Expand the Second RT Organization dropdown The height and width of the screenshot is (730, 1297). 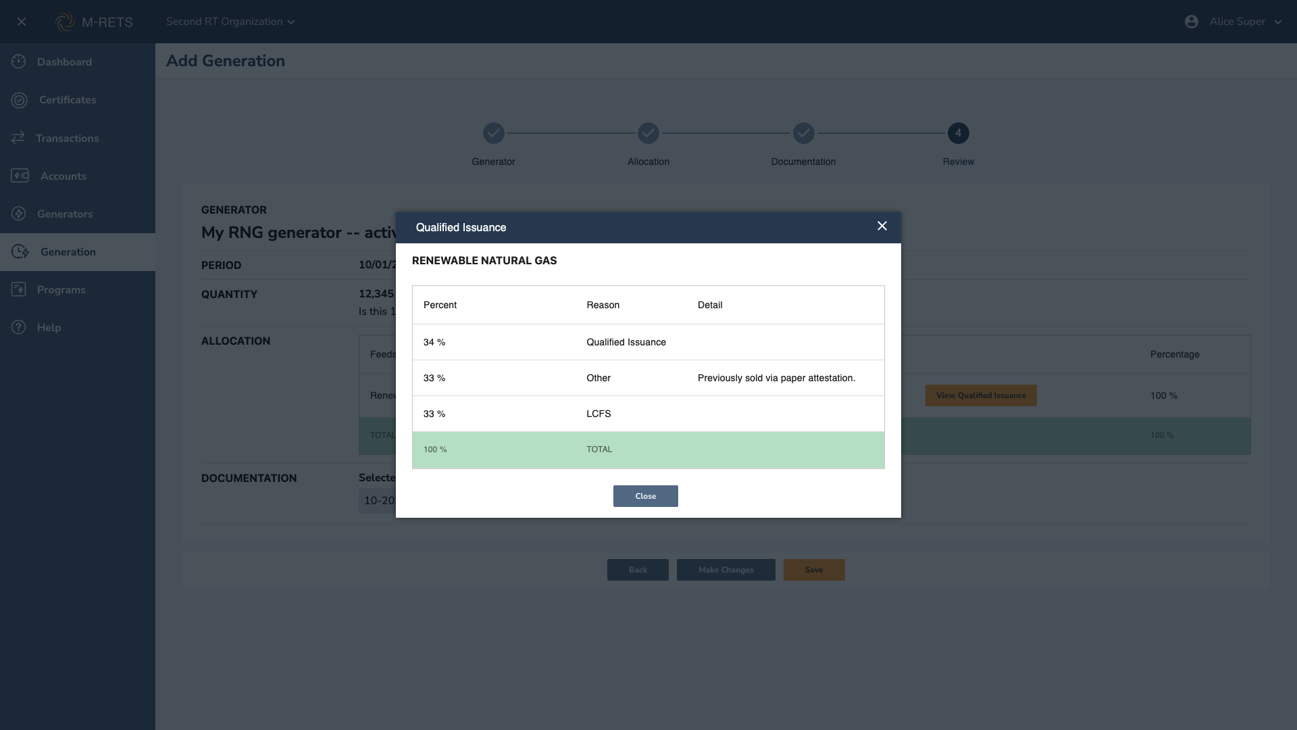230,22
